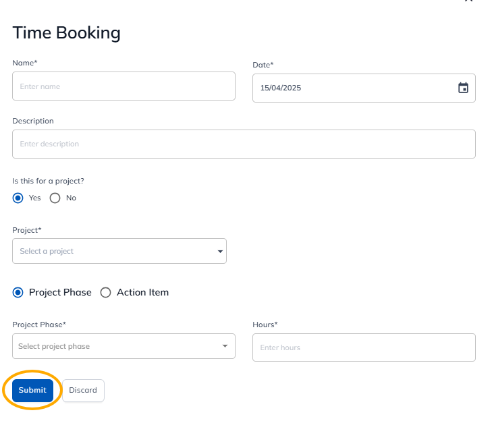Close the Time Booking dialog
Screen dimensions: 492x421
(468, 1)
